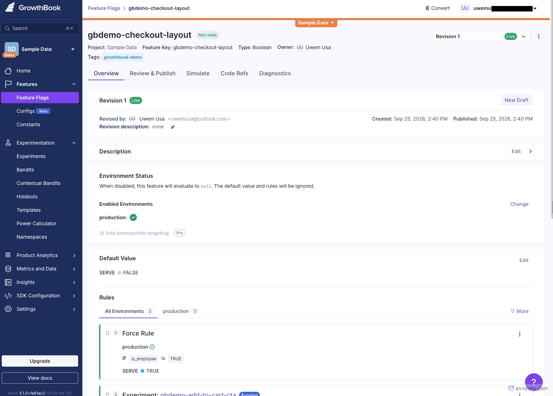The height and width of the screenshot is (396, 553).
Task: Click the Product Analytics grid icon
Action: click(8, 255)
